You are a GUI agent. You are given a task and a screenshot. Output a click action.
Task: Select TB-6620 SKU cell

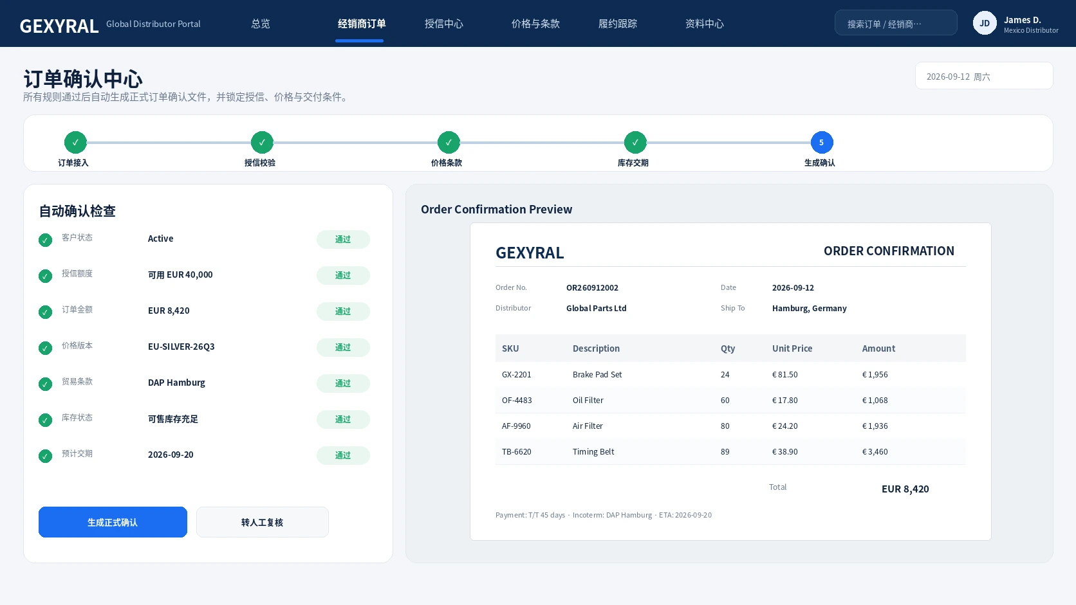point(517,452)
